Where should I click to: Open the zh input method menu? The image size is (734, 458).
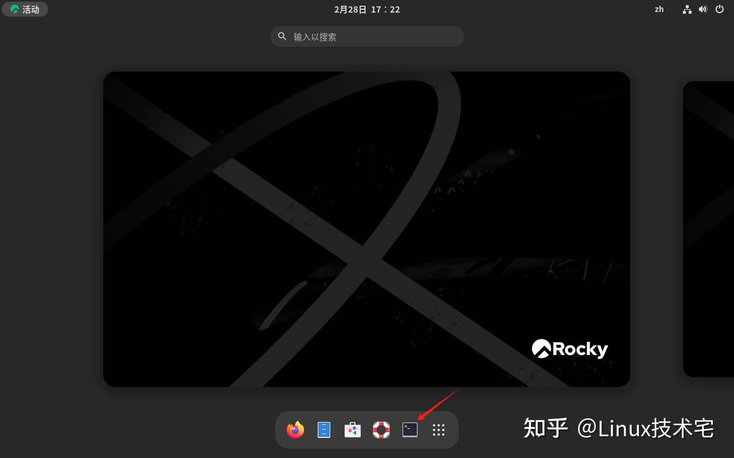pyautogui.click(x=659, y=9)
